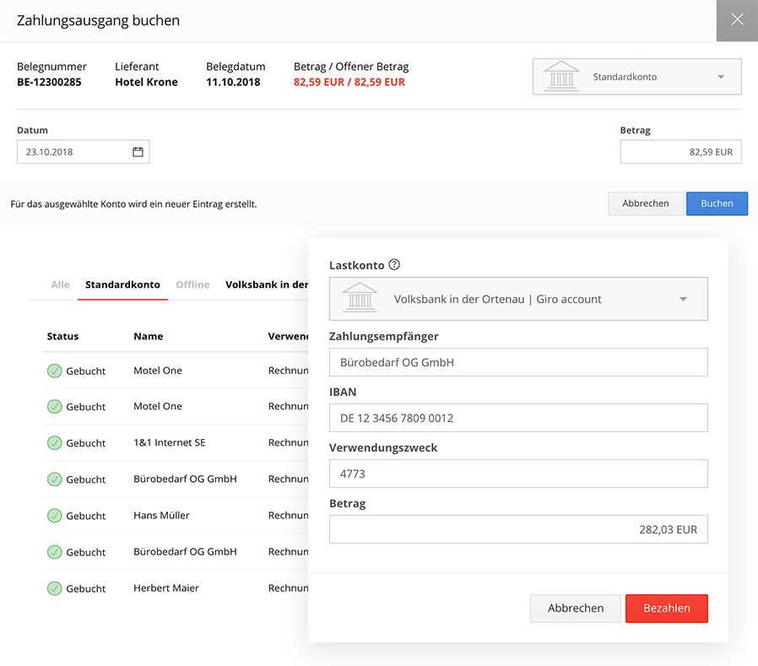Screen dimensions: 758x666
Task: Click the green check icon for Herbert Maier
Action: coord(55,588)
